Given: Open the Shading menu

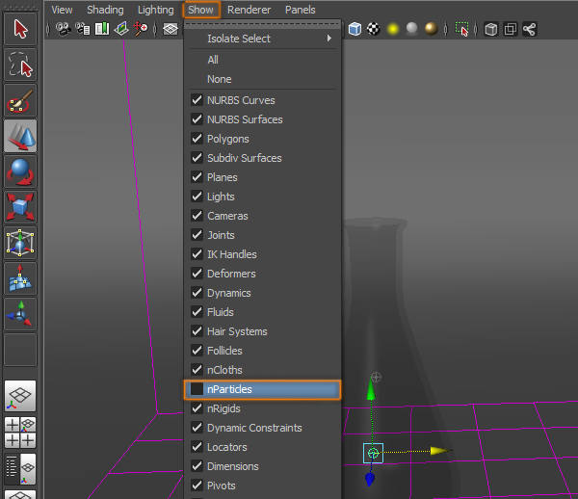Looking at the screenshot, I should click(x=105, y=10).
